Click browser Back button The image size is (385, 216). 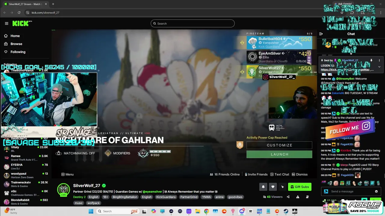(5, 13)
